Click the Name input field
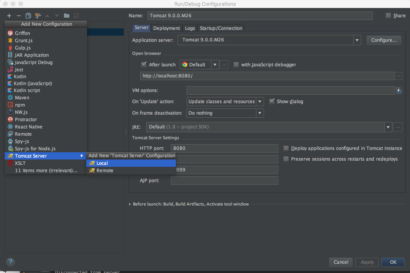 (260, 16)
